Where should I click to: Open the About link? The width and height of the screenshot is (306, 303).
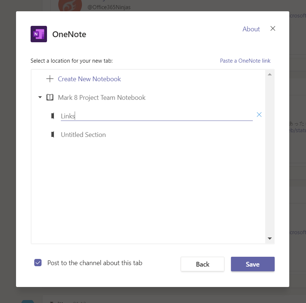tap(251, 29)
